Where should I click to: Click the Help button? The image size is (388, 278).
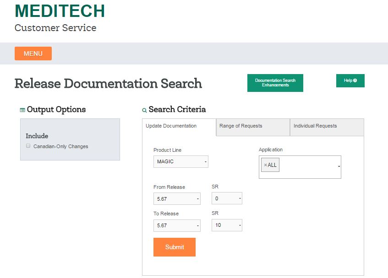click(x=350, y=80)
